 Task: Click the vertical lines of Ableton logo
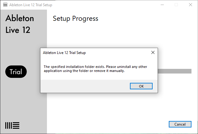coord(8,125)
